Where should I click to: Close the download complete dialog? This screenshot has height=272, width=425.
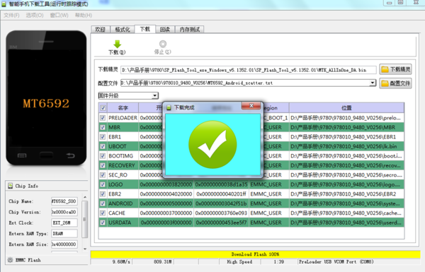pyautogui.click(x=251, y=106)
